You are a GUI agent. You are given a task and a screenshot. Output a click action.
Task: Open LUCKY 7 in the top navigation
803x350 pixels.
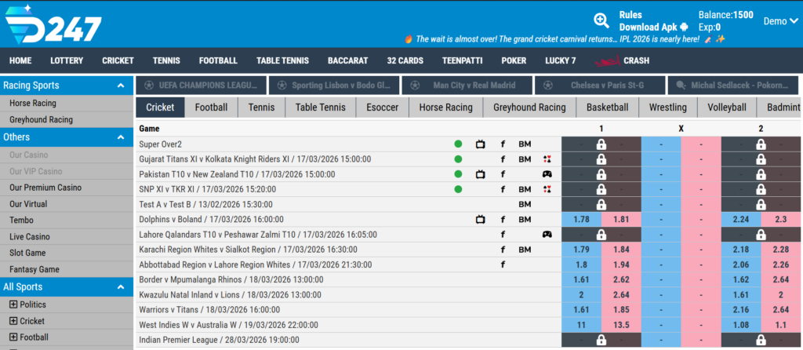[x=560, y=60]
